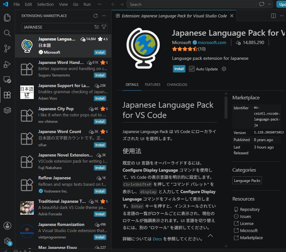Viewport: 286px width, 252px height.
Task: Open the Repository resource link
Action: click(x=250, y=209)
